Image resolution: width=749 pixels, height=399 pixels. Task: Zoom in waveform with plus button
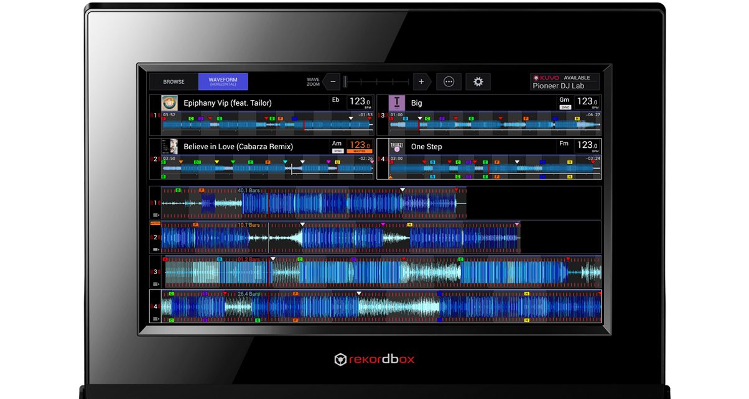(x=421, y=81)
